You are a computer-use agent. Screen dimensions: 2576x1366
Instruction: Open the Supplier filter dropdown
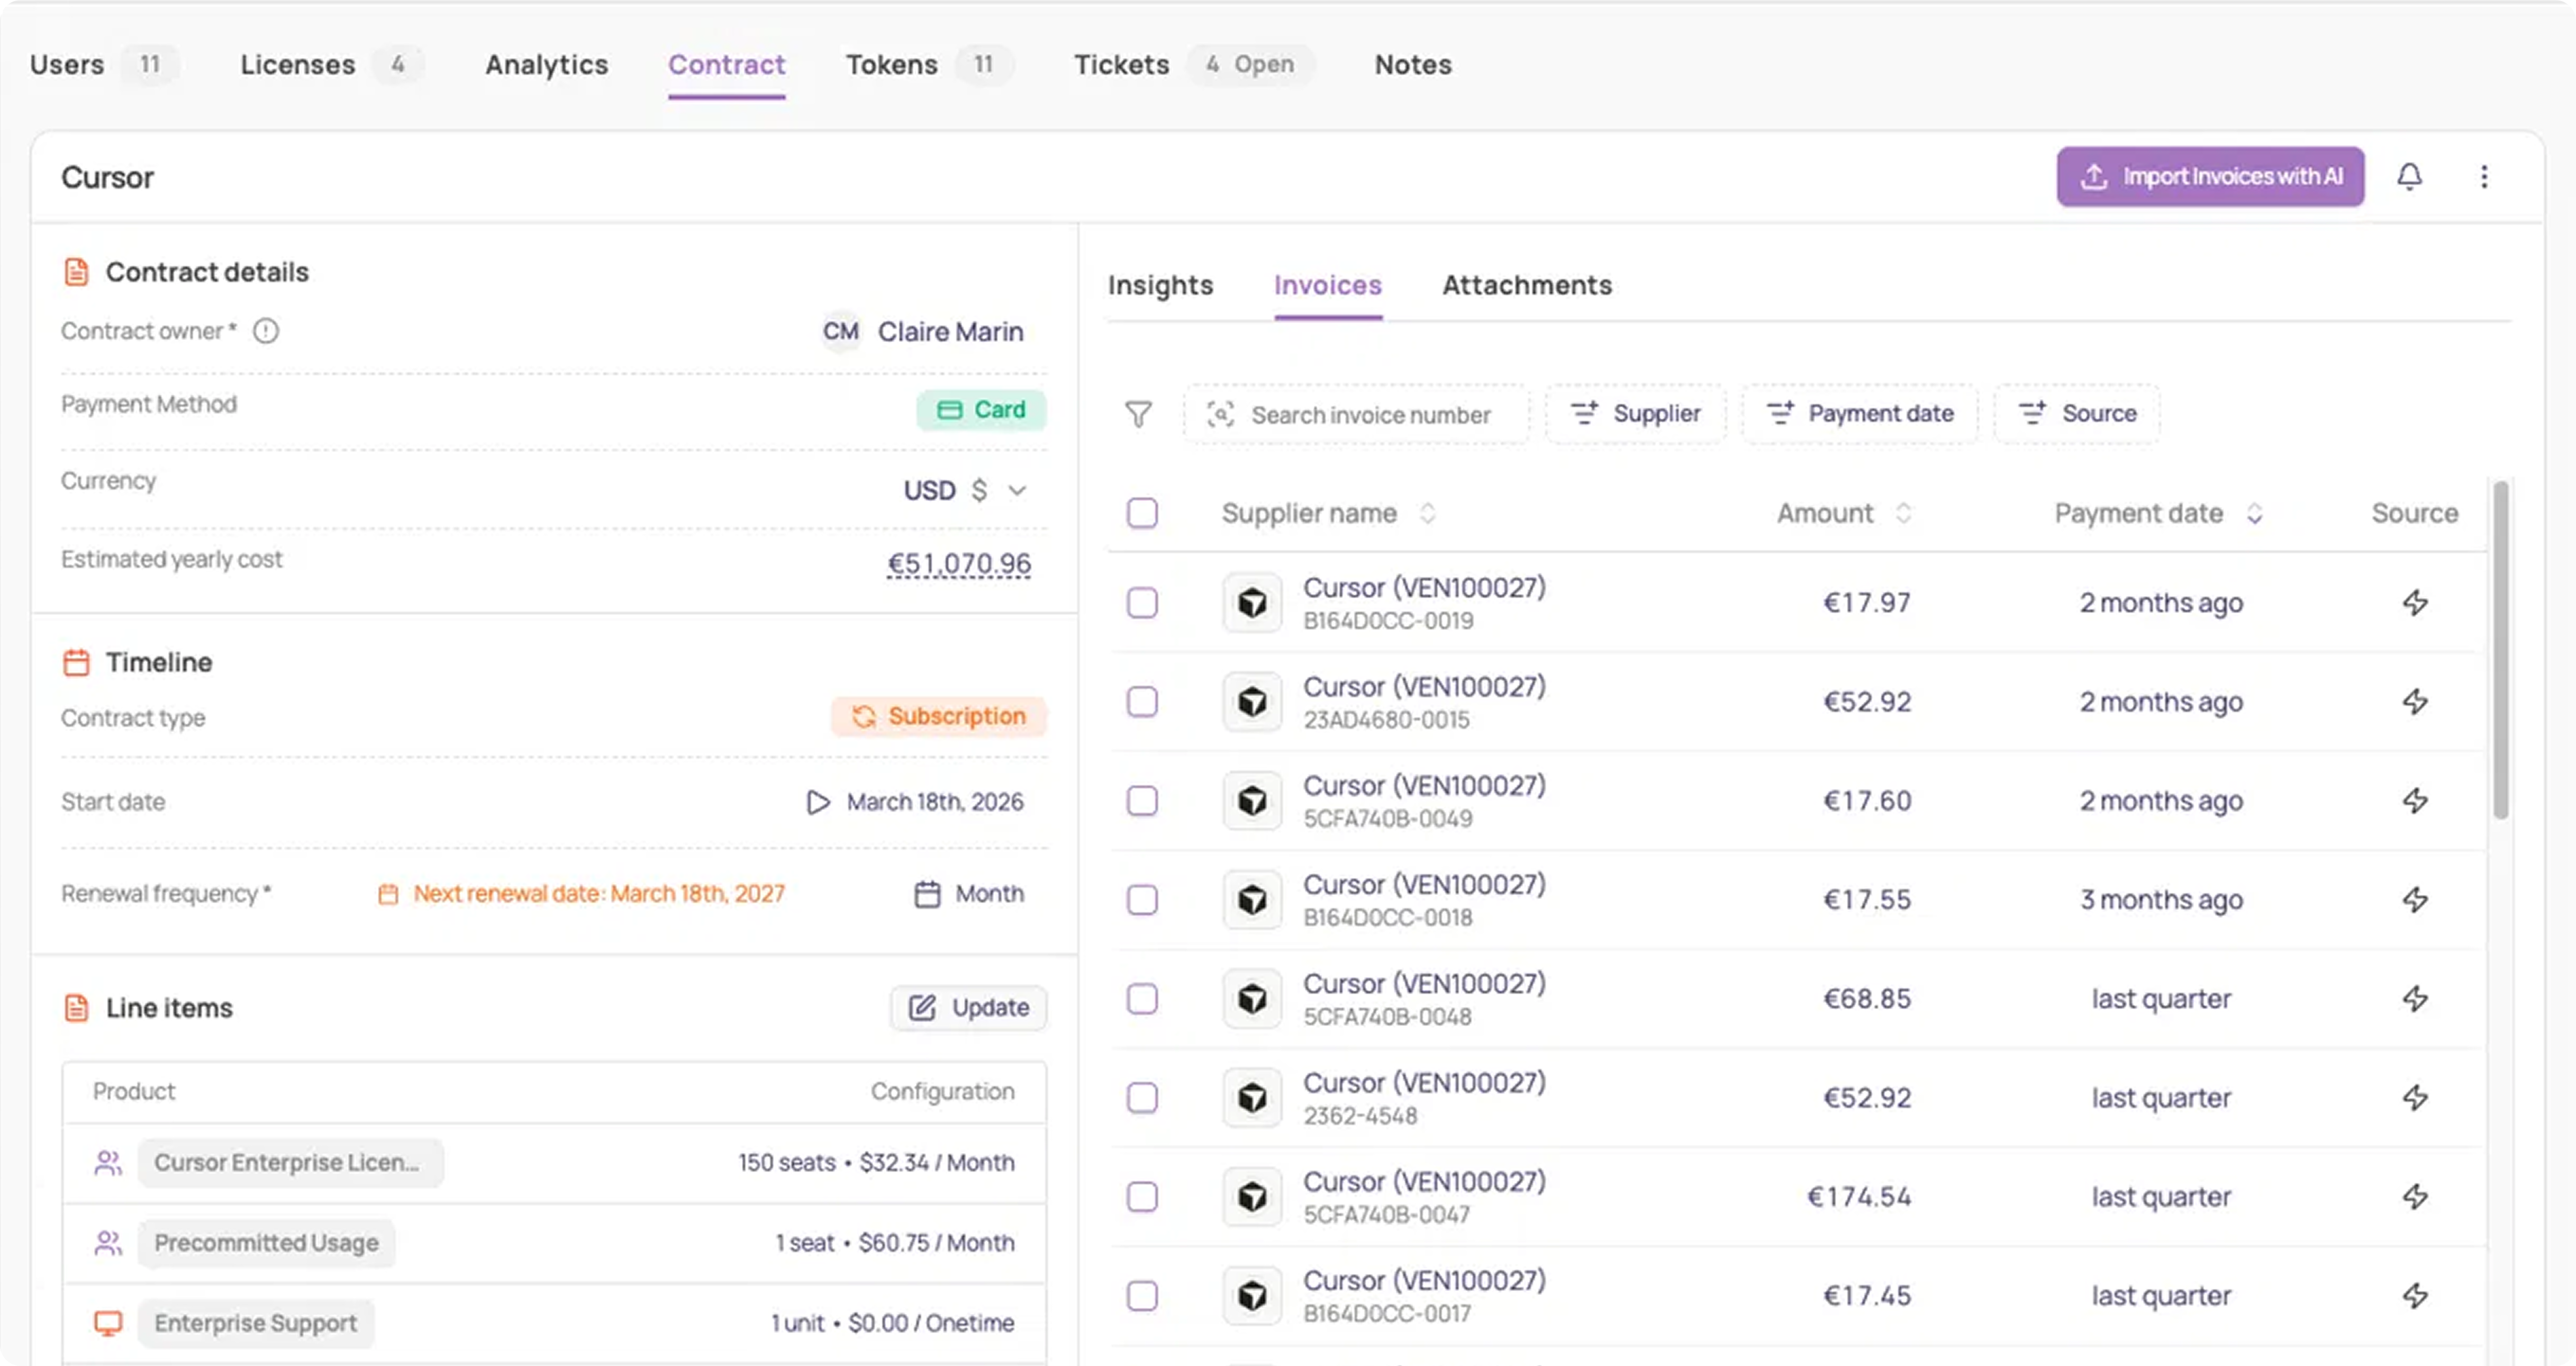click(1635, 414)
